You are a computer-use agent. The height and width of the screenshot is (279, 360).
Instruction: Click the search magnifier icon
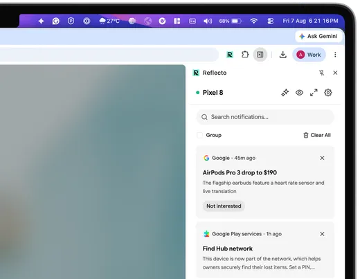(x=204, y=117)
